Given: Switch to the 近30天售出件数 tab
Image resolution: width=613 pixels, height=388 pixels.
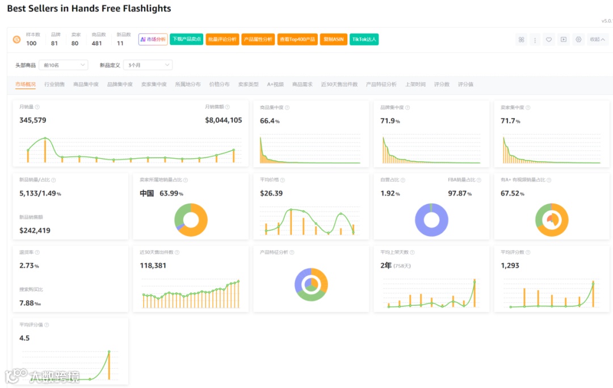Looking at the screenshot, I should click(339, 85).
